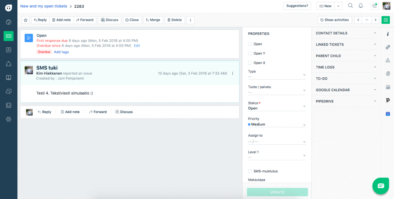Click the New ticket button

pos(326,6)
